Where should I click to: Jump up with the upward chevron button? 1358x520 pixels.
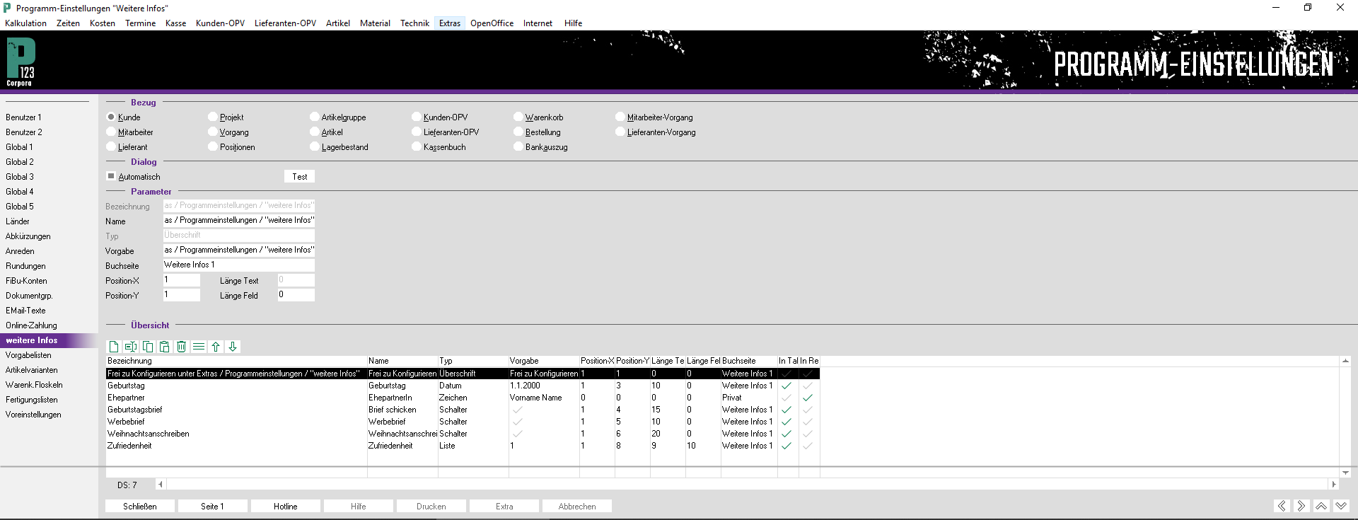pos(1321,506)
